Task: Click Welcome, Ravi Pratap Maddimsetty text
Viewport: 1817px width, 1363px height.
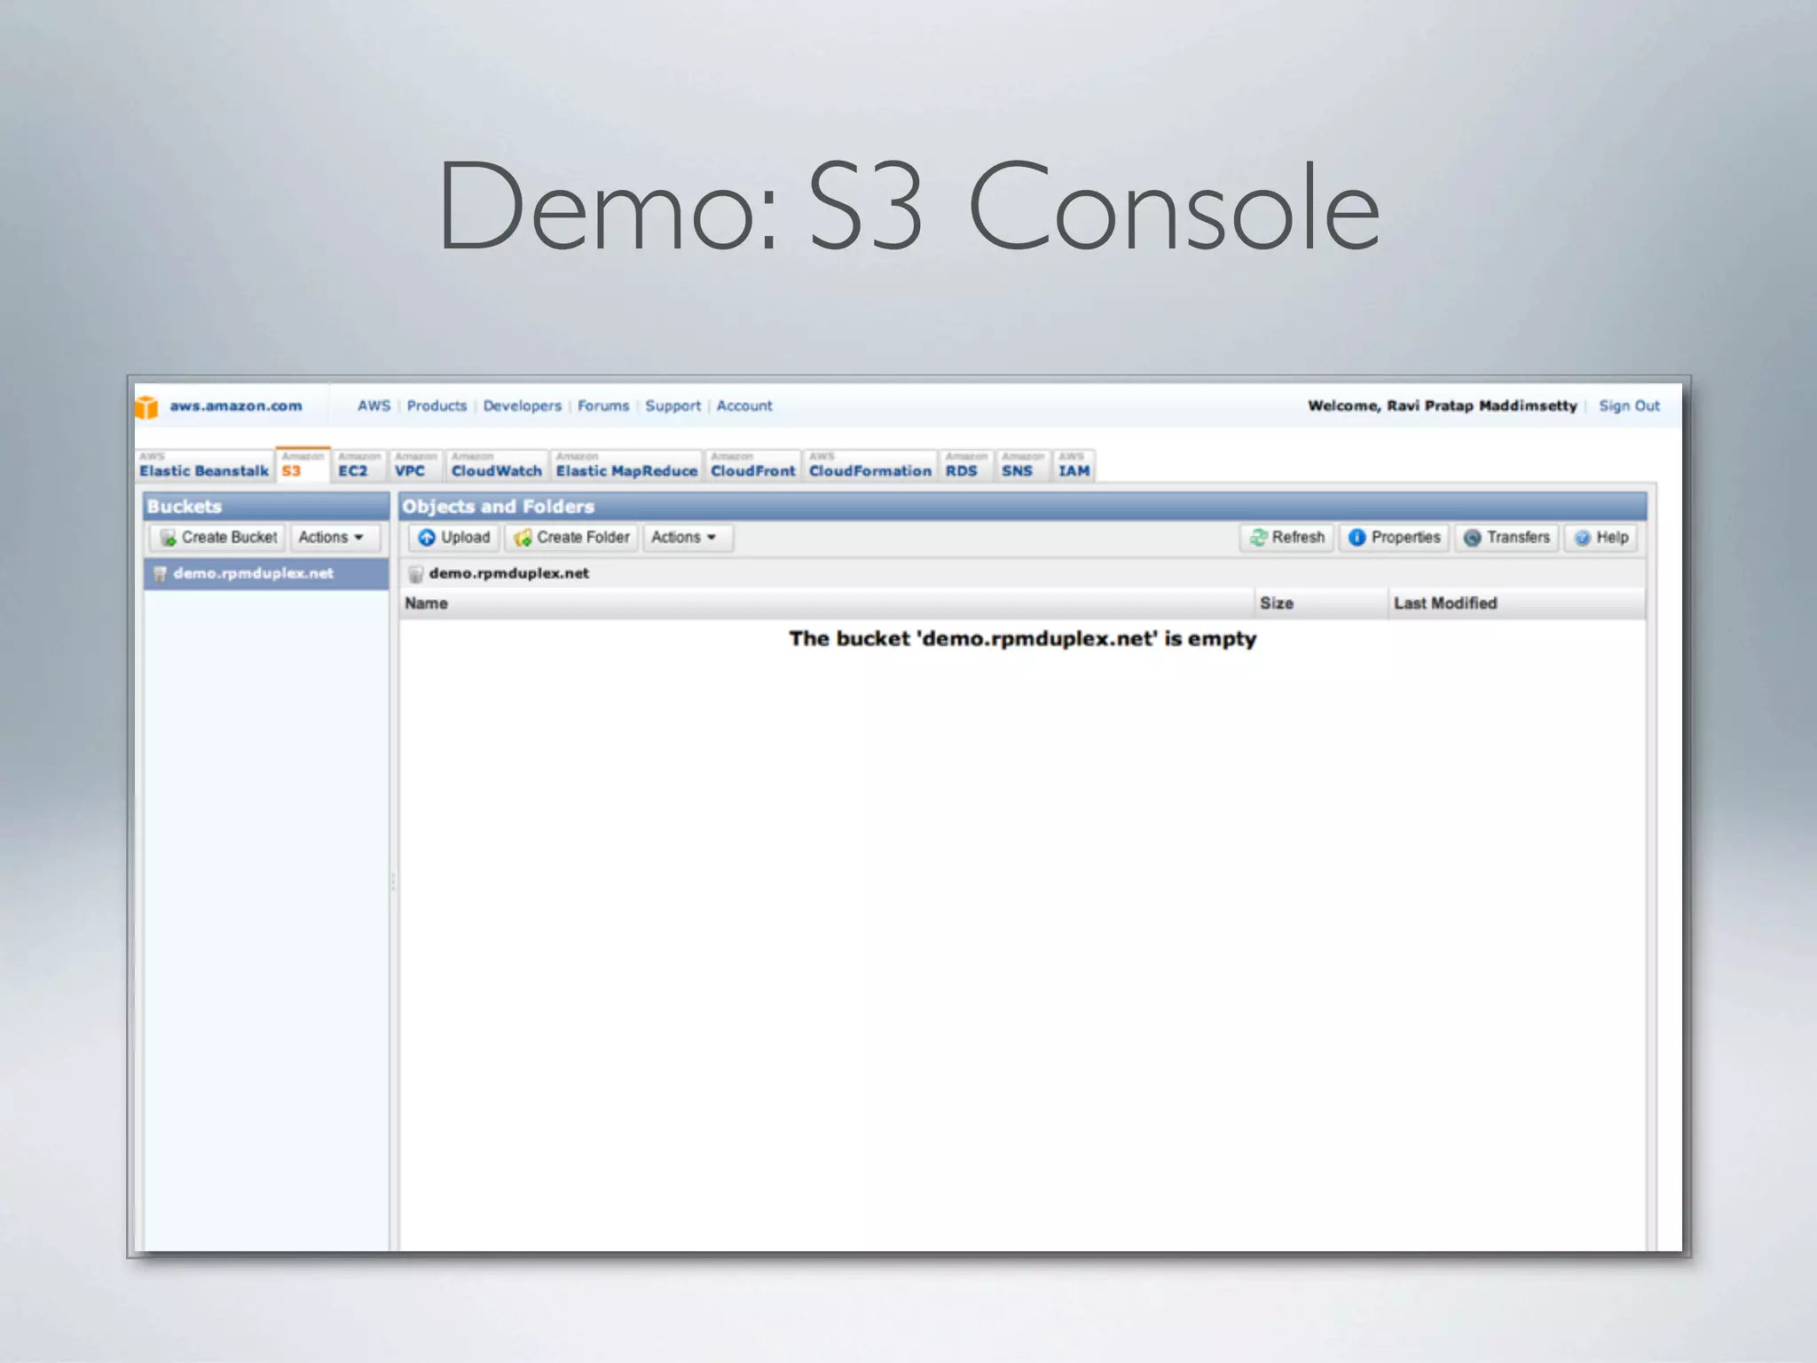Action: point(1442,406)
